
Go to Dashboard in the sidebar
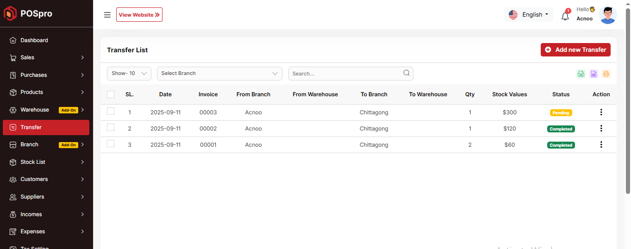coord(34,40)
